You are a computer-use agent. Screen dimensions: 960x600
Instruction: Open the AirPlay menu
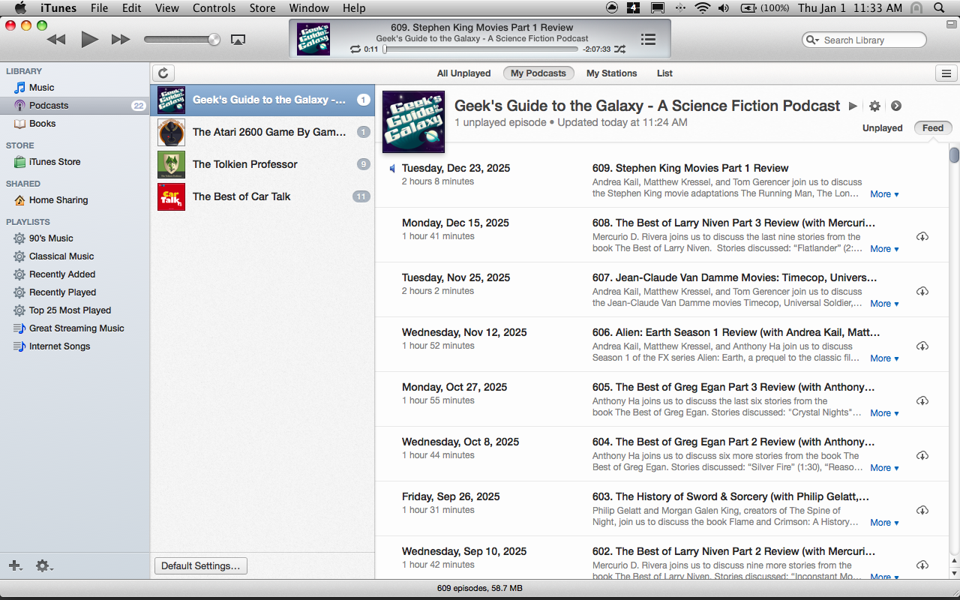click(x=238, y=39)
